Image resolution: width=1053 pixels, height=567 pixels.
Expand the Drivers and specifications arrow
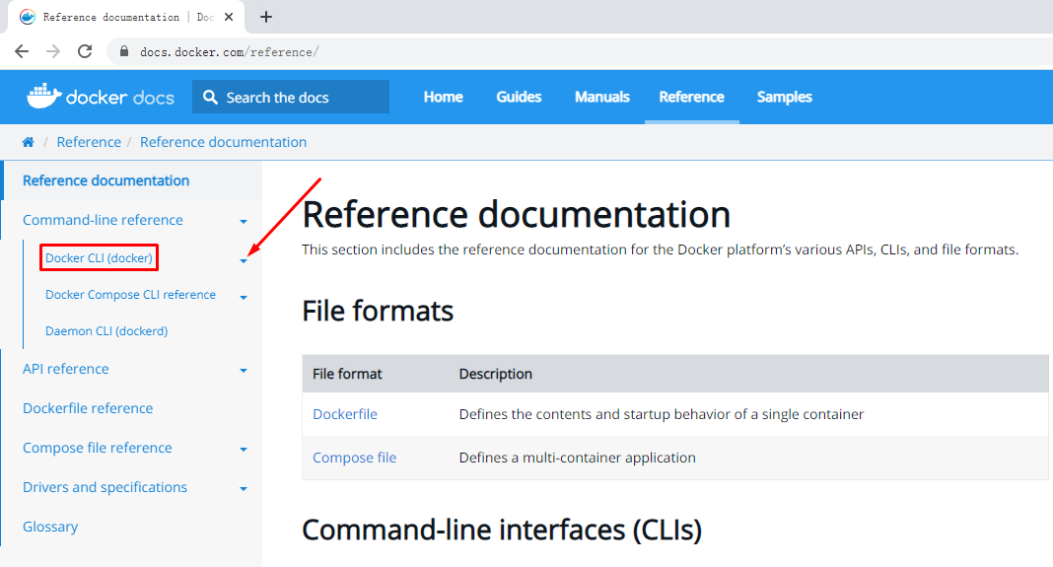click(x=244, y=489)
